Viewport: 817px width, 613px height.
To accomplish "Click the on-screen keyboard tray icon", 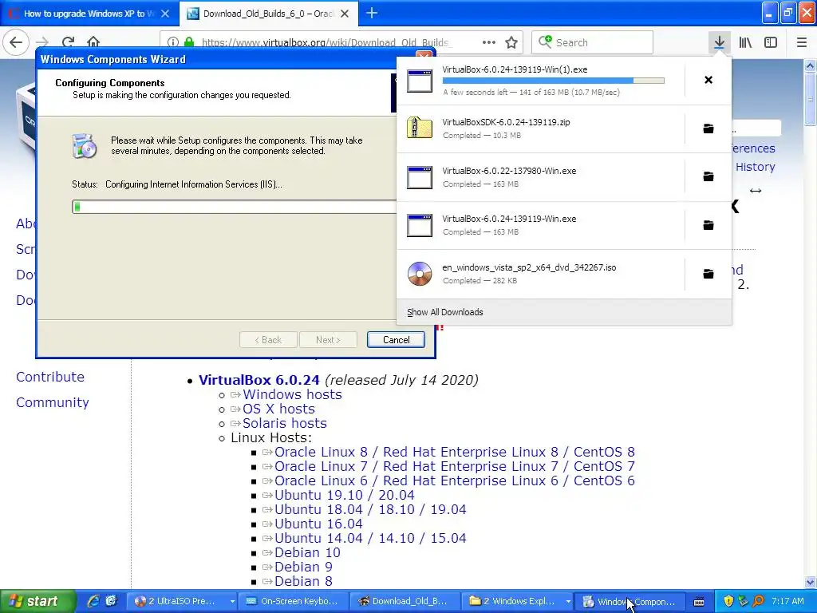I will coord(699,602).
